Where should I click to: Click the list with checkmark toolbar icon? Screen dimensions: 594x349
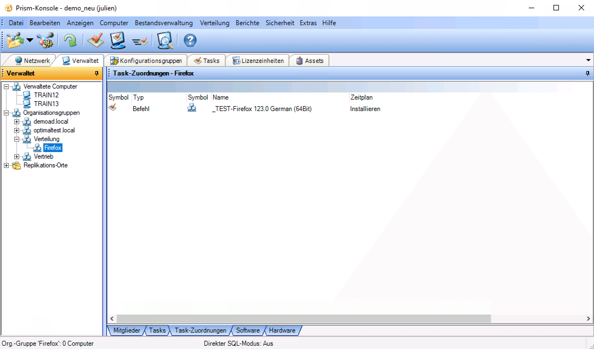[140, 41]
